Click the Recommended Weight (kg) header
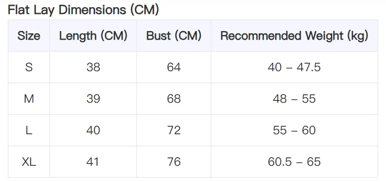This screenshot has width=386, height=182. [x=294, y=36]
